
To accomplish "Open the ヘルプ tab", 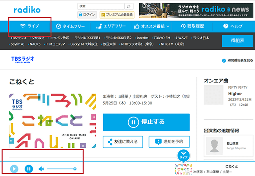I will pyautogui.click(x=233, y=26).
